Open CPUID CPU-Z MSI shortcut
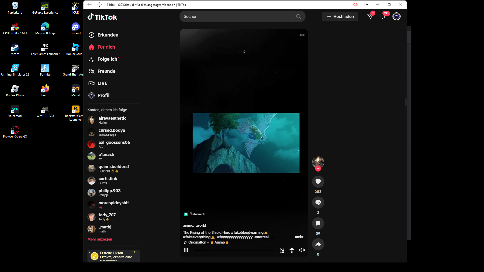The image size is (484, 272). (15, 29)
